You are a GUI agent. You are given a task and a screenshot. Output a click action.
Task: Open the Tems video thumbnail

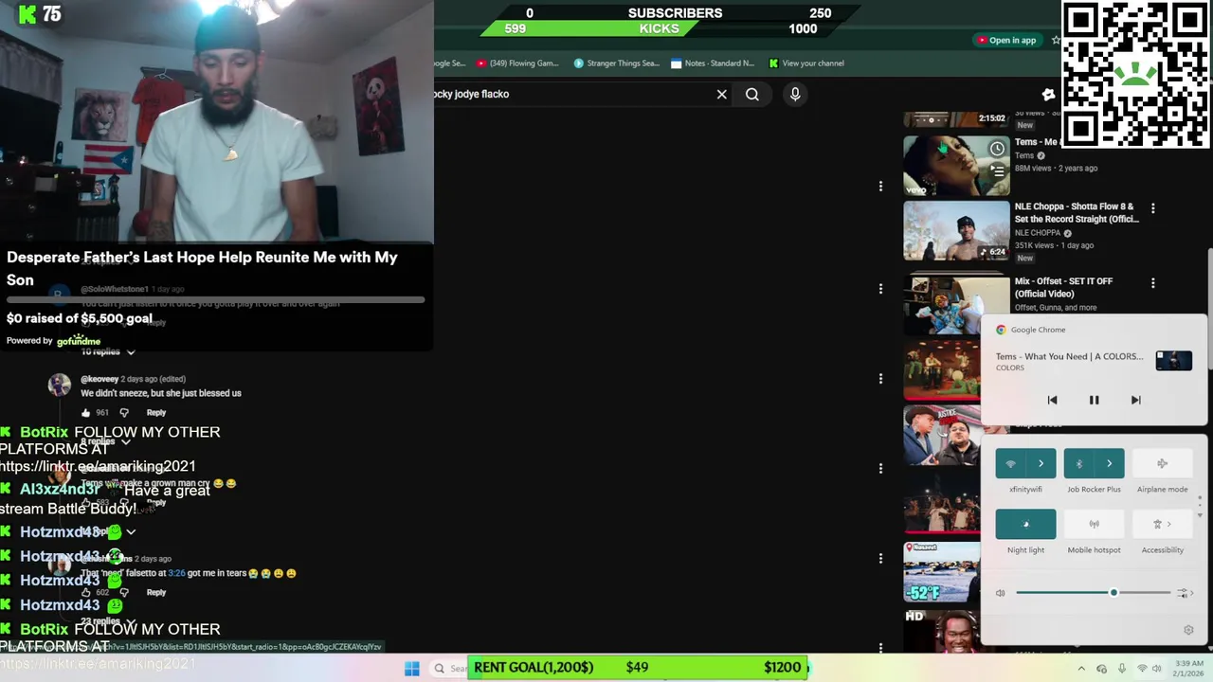tap(956, 165)
